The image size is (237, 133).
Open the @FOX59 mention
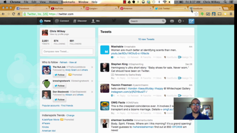pyautogui.click(x=177, y=127)
